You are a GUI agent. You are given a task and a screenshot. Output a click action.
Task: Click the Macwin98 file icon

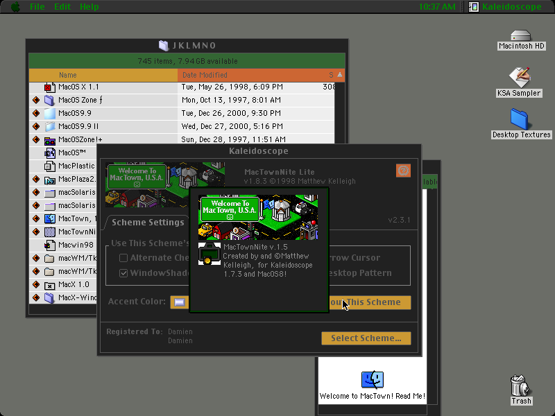coord(49,245)
